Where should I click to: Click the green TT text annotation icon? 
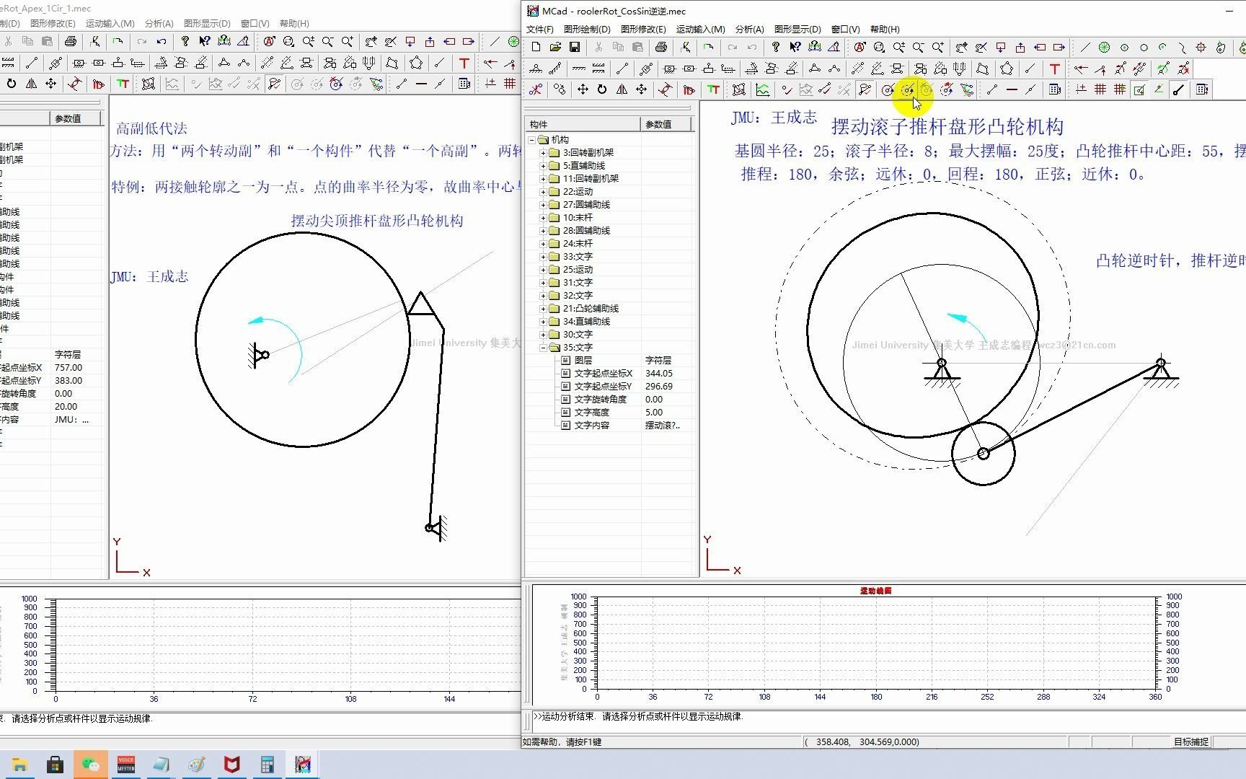[712, 89]
